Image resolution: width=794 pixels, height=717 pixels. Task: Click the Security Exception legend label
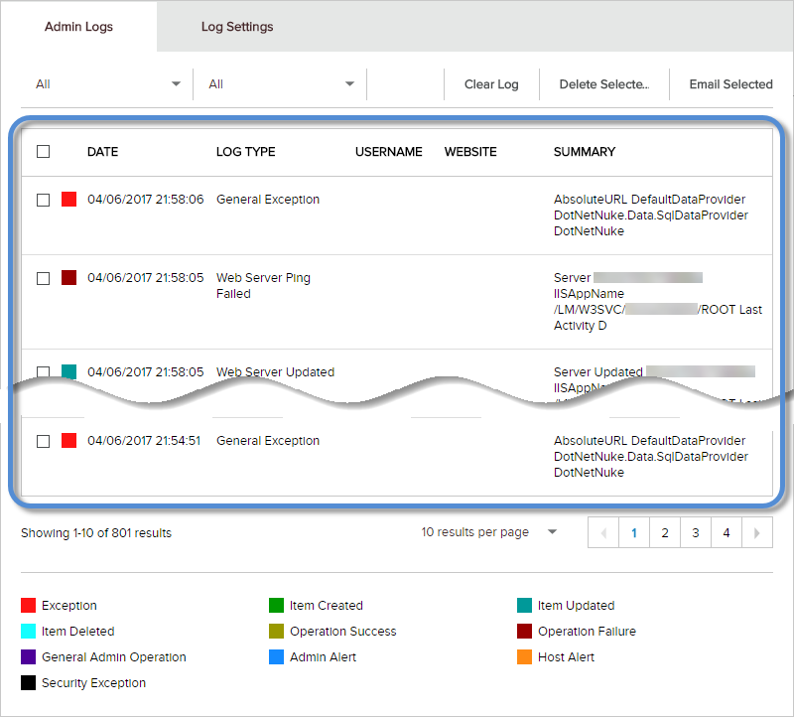point(93,683)
